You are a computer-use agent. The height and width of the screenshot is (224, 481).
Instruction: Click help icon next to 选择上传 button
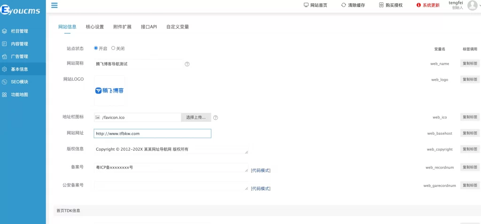[216, 117]
